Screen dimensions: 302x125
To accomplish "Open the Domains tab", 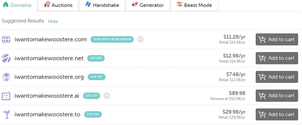I will tap(17, 5).
